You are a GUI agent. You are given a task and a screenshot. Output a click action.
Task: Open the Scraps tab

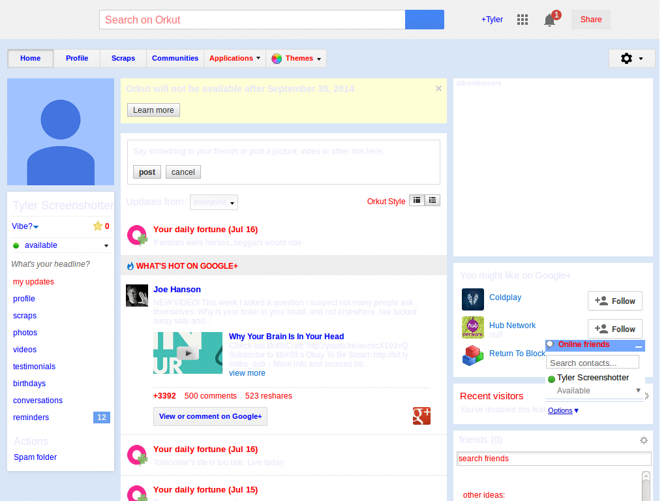(123, 58)
